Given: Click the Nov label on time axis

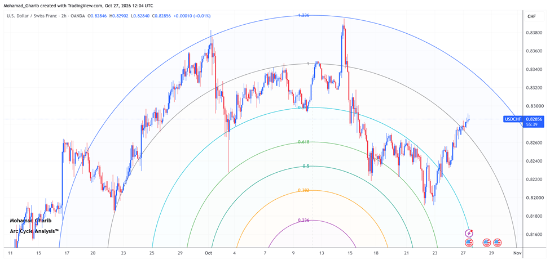Looking at the screenshot, I should [x=517, y=253].
